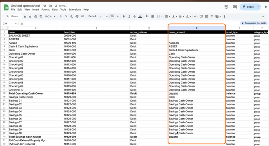The height and width of the screenshot is (146, 269).
Task: Open the View menu
Action: coord(27,10)
